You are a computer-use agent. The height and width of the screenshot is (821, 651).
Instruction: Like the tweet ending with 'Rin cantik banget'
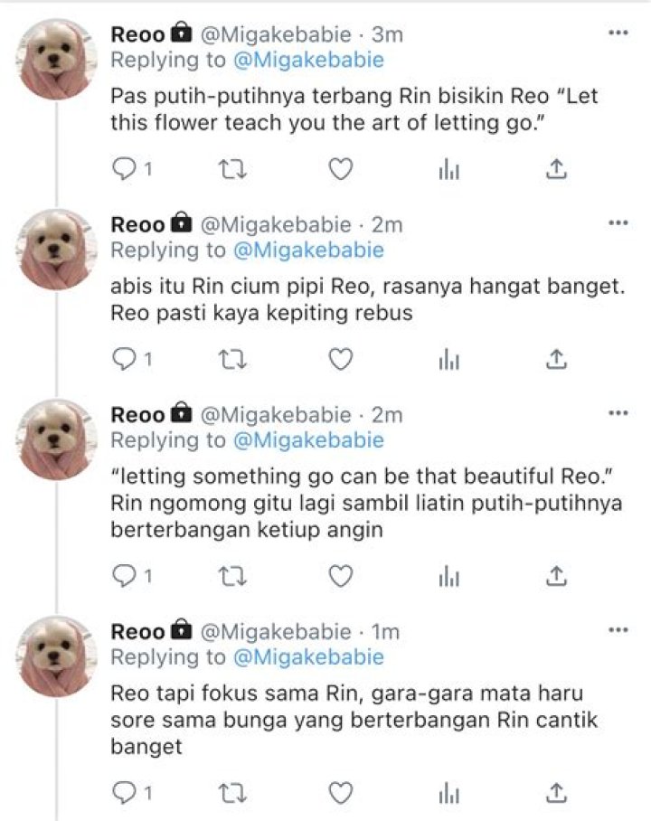341,793
